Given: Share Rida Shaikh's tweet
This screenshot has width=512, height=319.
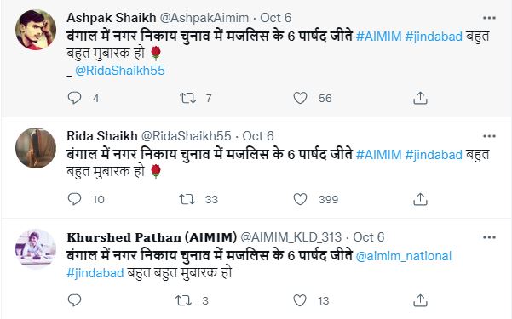Looking at the screenshot, I should click(x=420, y=199).
